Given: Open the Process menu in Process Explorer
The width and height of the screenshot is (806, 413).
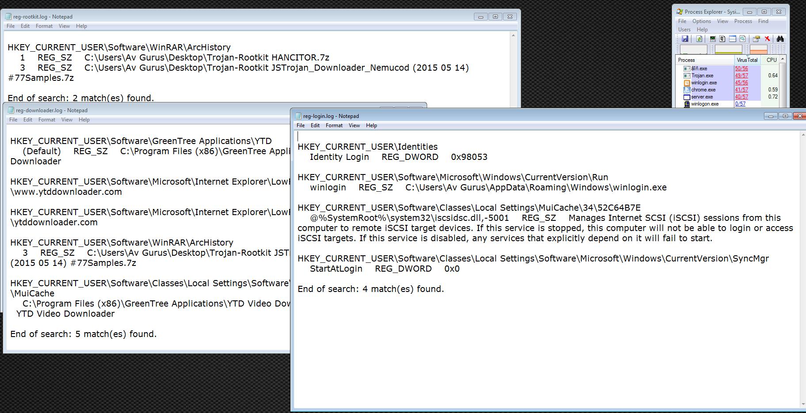Looking at the screenshot, I should pyautogui.click(x=743, y=21).
